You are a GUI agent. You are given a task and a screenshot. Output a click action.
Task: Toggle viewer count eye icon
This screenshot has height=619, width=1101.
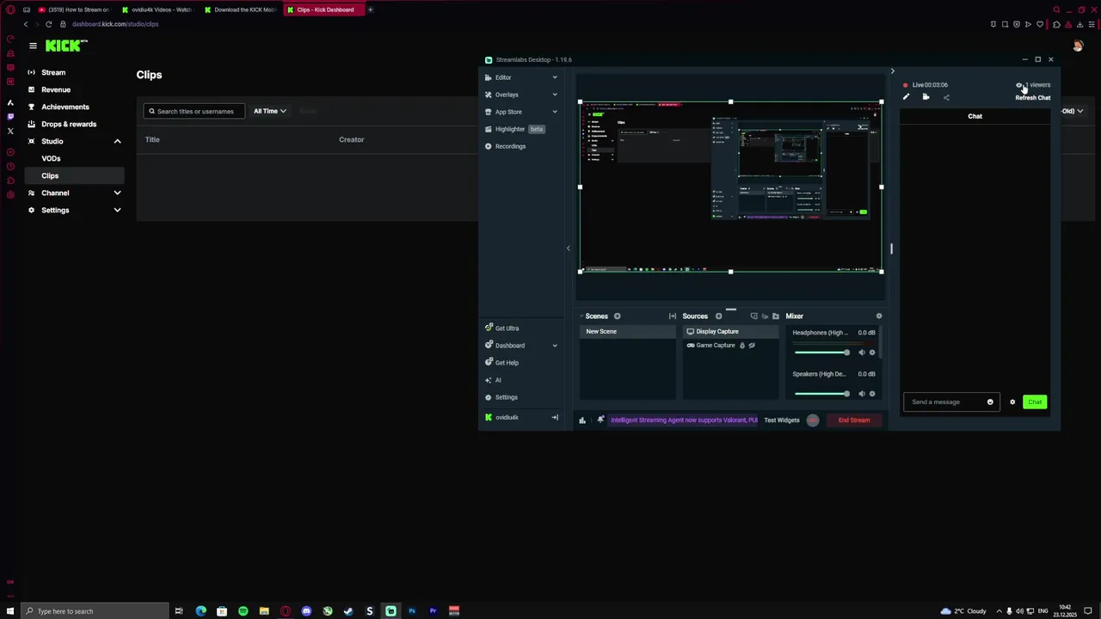(1019, 85)
